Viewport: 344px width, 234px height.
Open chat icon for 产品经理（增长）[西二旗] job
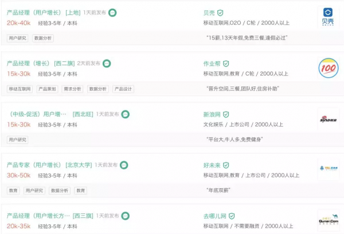click(107, 64)
